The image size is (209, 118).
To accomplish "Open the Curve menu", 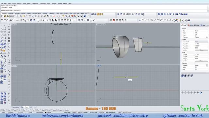I will pos(14,4).
